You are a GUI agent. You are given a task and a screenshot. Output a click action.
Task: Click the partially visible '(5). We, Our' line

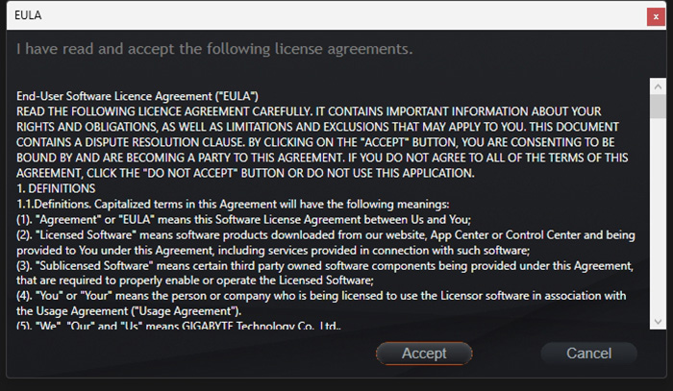tap(179, 326)
